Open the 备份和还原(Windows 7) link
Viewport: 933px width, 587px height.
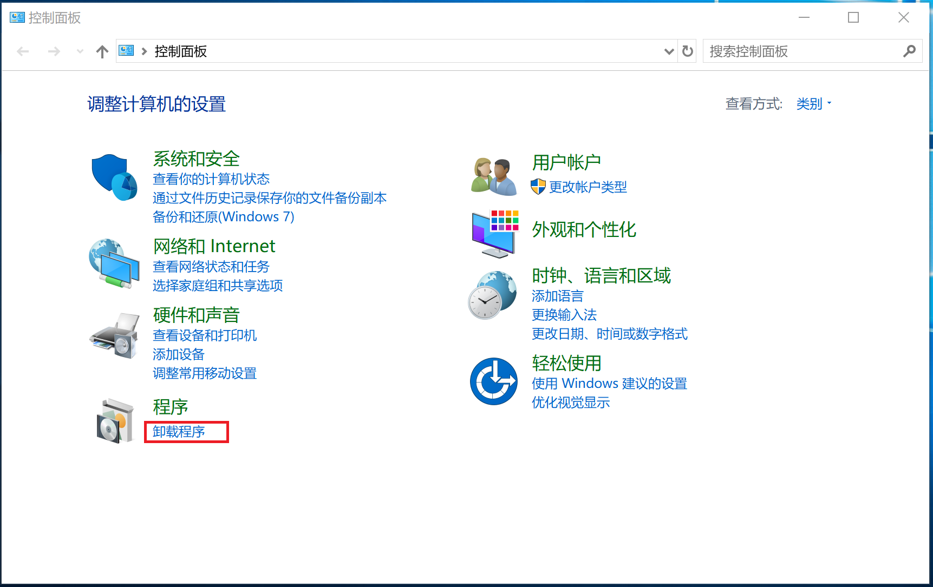point(223,217)
